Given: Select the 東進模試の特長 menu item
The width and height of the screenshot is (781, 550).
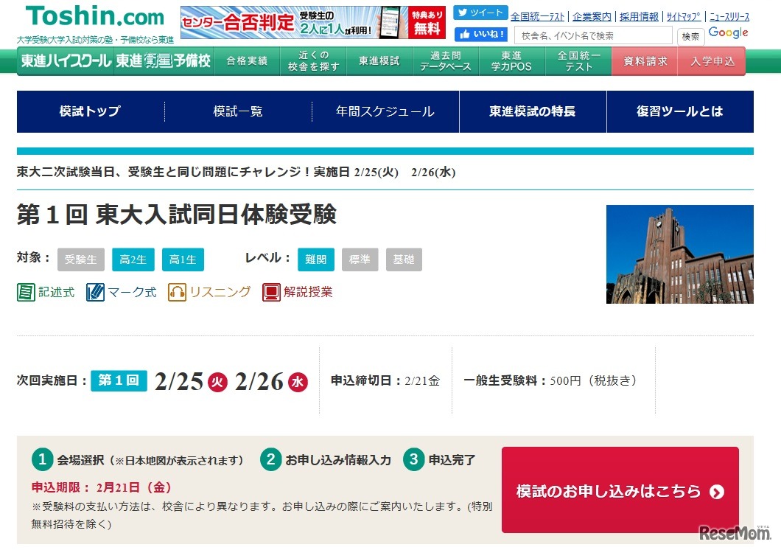Looking at the screenshot, I should pyautogui.click(x=533, y=111).
